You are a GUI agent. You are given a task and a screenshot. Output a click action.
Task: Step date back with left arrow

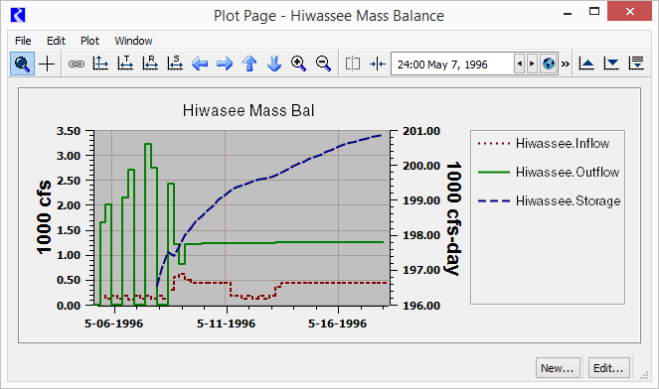520,64
